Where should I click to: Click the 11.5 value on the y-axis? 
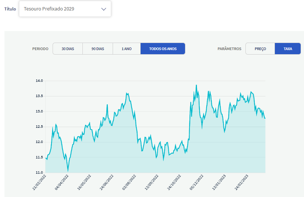click(39, 157)
